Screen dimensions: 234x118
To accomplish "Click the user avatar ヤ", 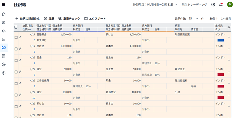I will 230,4.
